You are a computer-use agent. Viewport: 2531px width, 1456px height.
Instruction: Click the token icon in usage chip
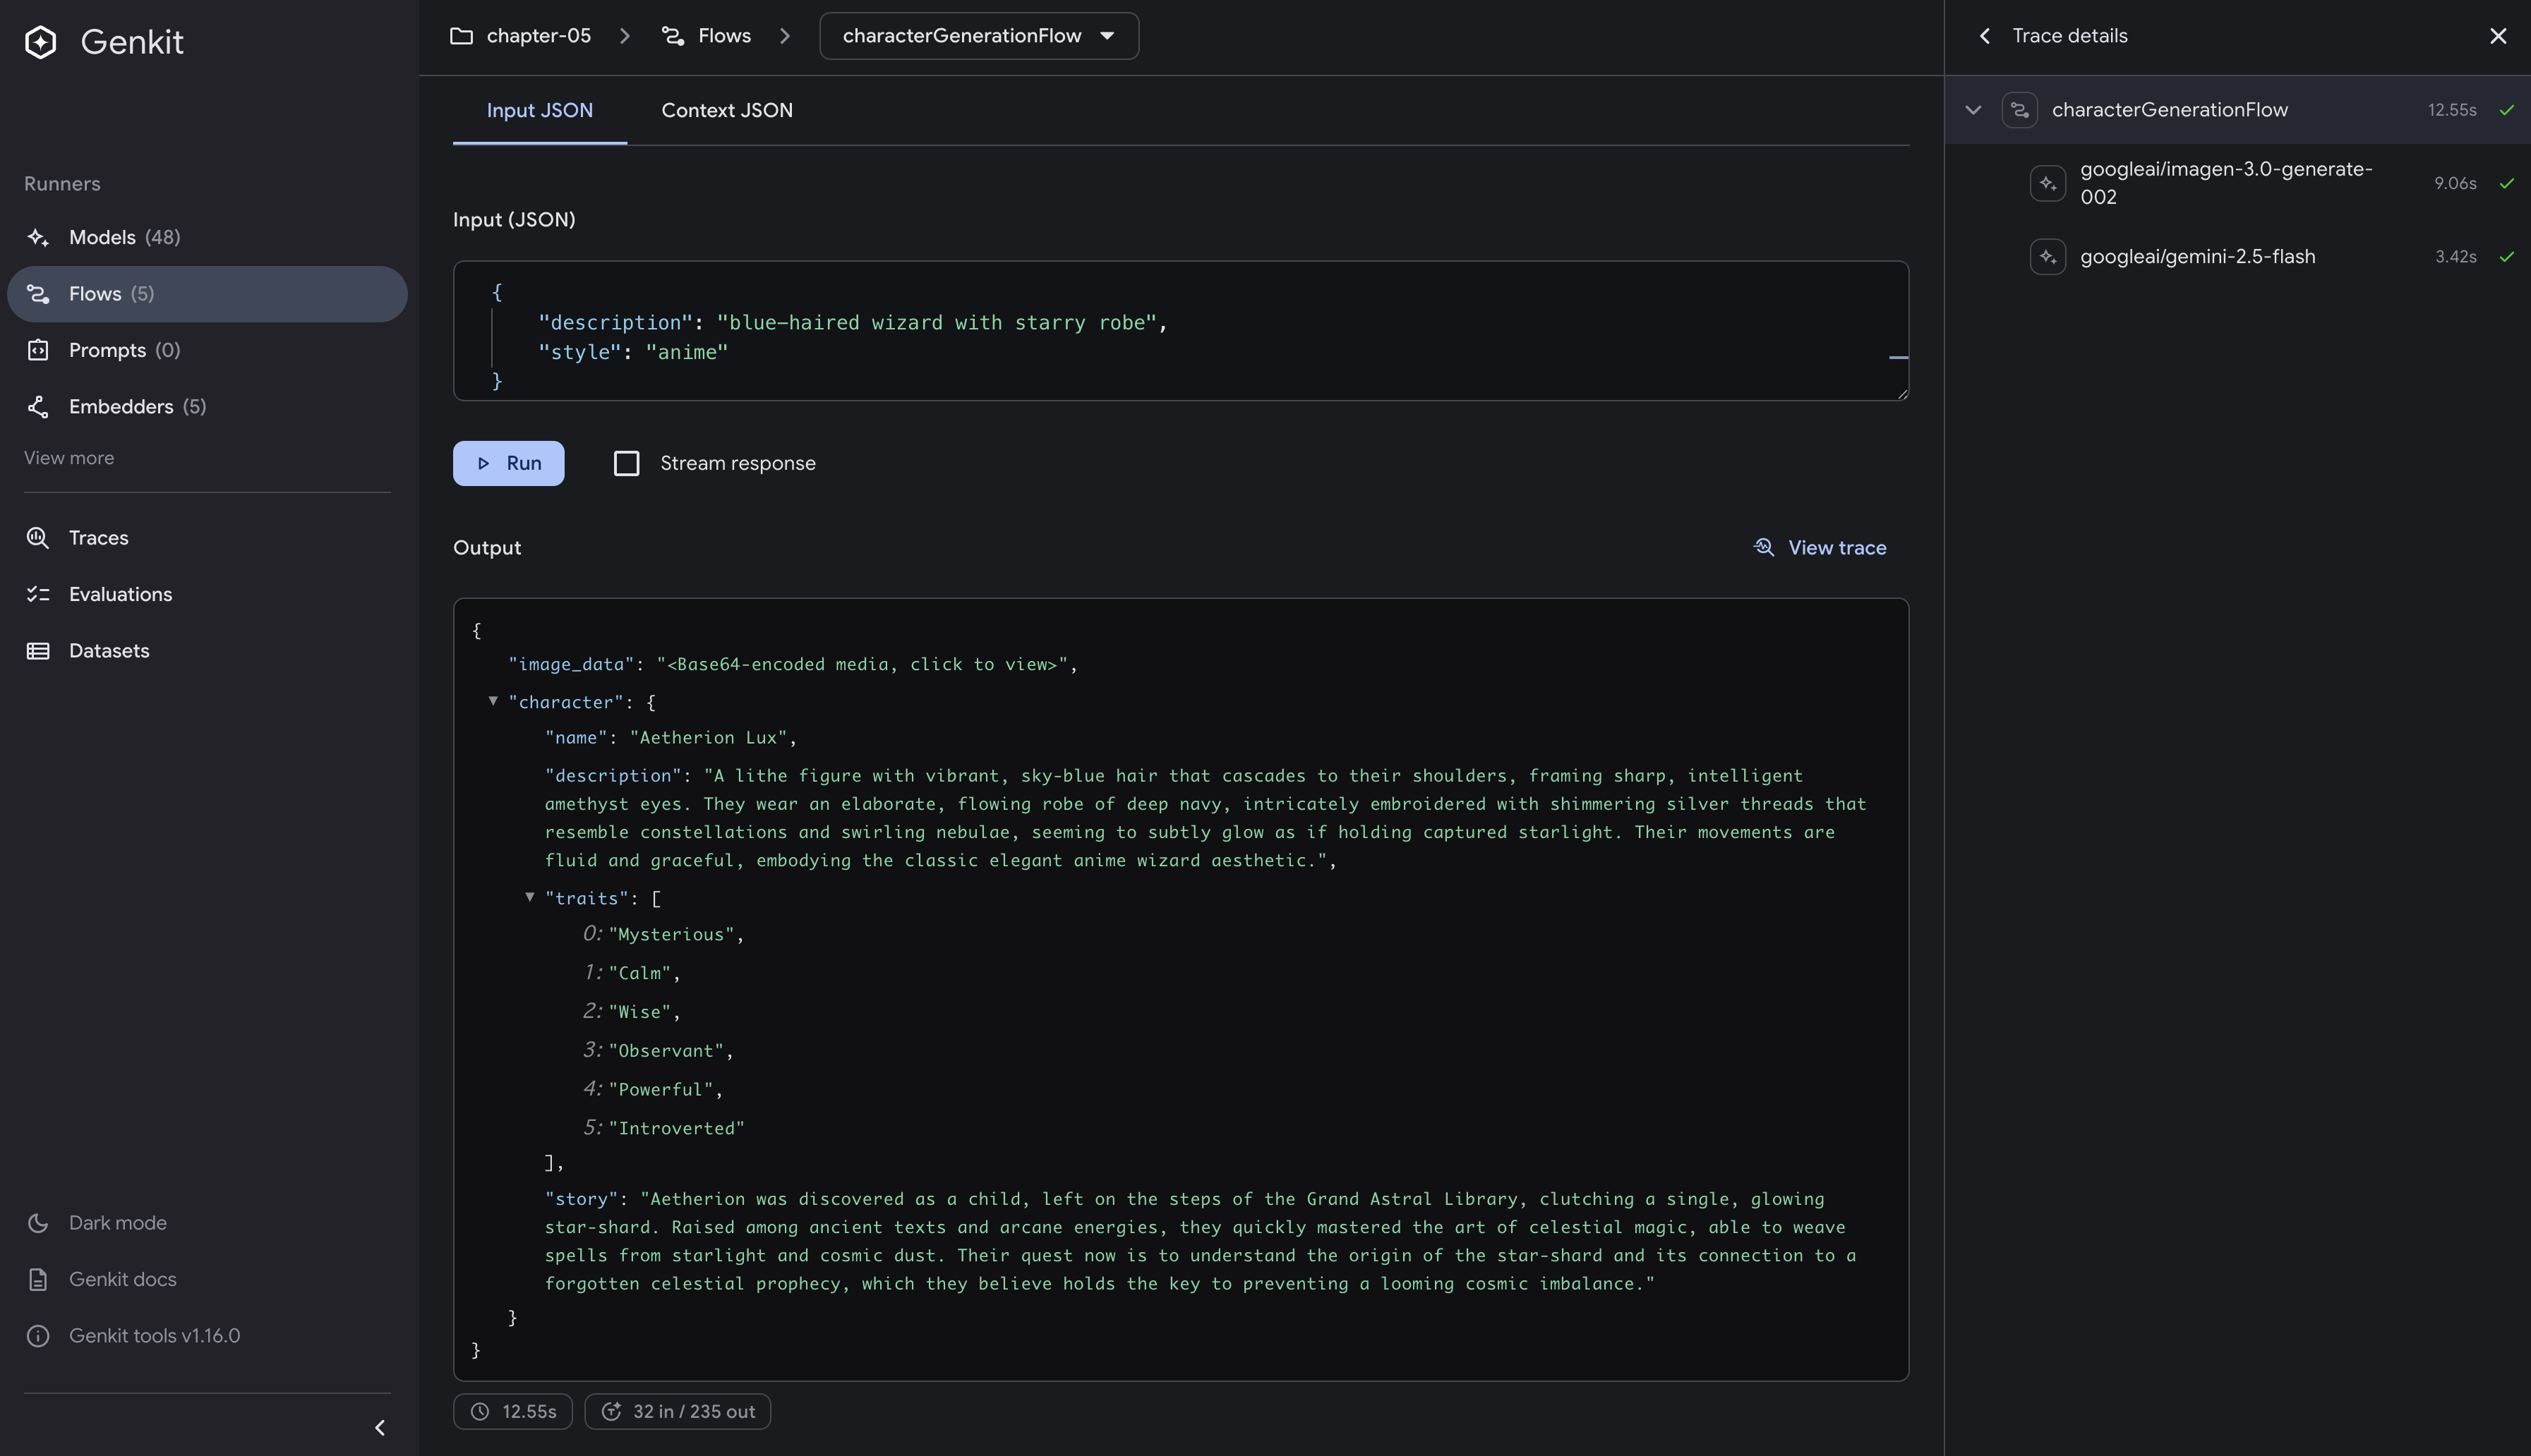point(611,1412)
